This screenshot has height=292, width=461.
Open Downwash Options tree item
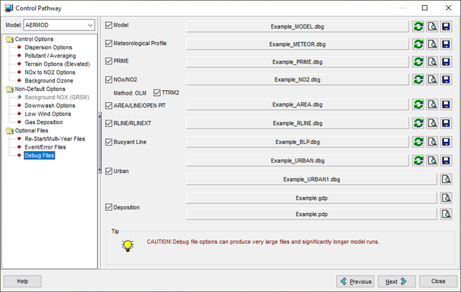pos(49,106)
